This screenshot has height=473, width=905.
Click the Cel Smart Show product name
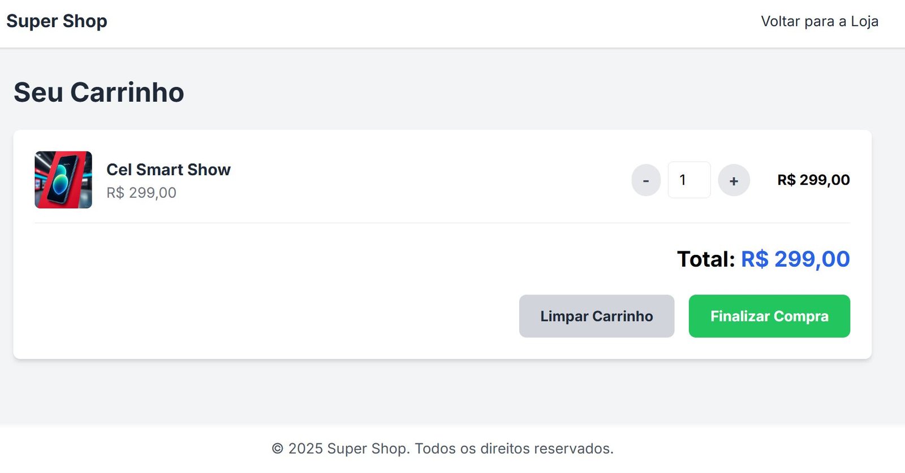coord(169,170)
